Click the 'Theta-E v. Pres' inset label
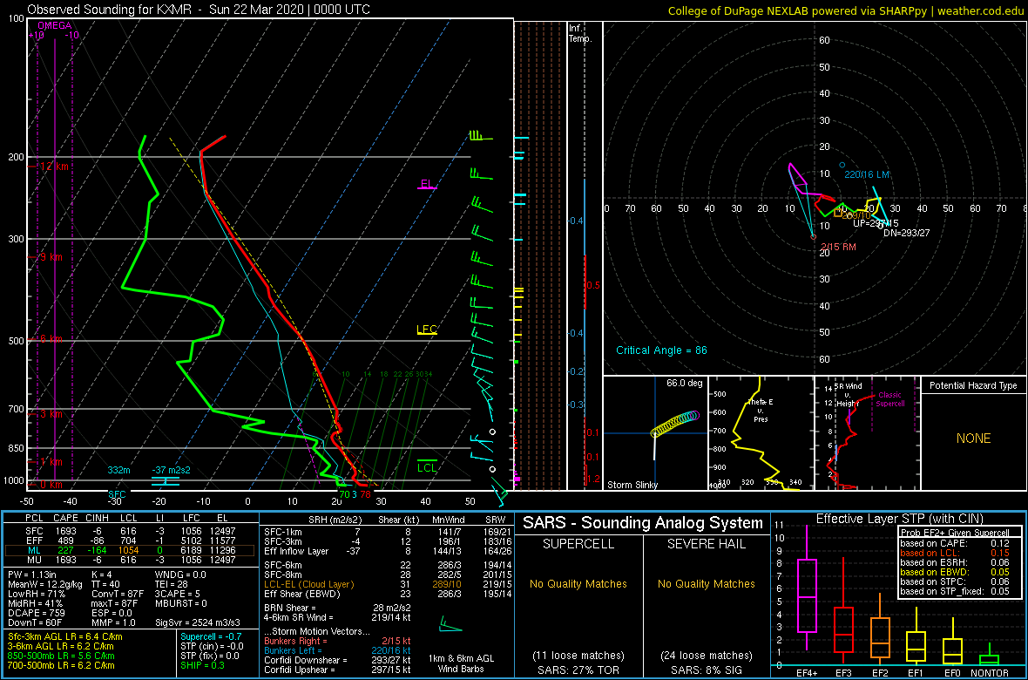 pyautogui.click(x=760, y=411)
